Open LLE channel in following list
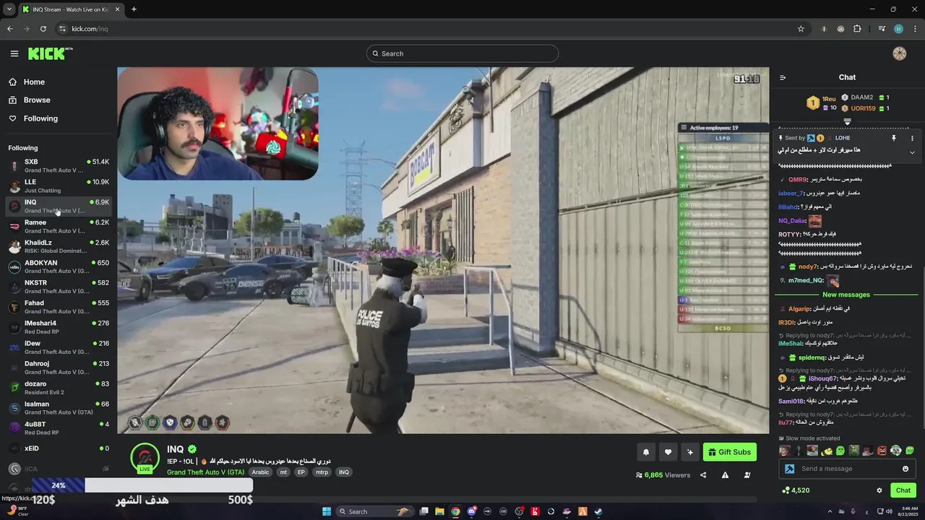The width and height of the screenshot is (925, 520). click(x=58, y=186)
